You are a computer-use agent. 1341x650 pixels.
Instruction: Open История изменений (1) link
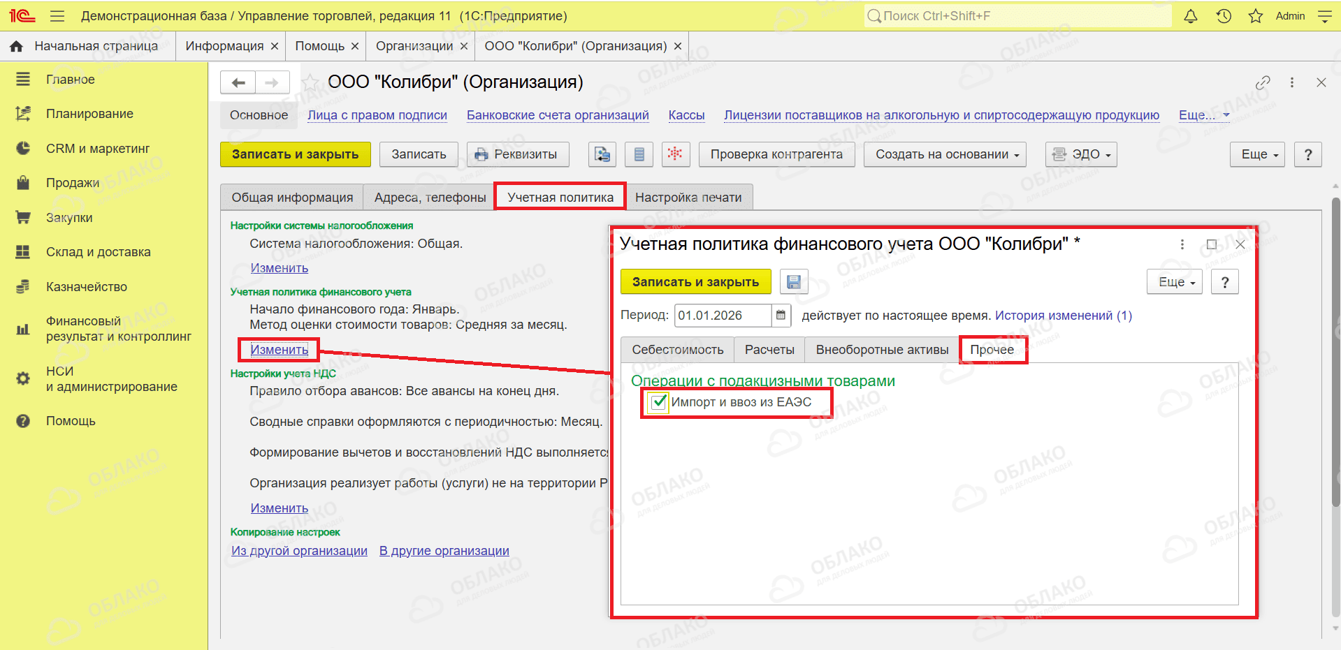[1064, 316]
